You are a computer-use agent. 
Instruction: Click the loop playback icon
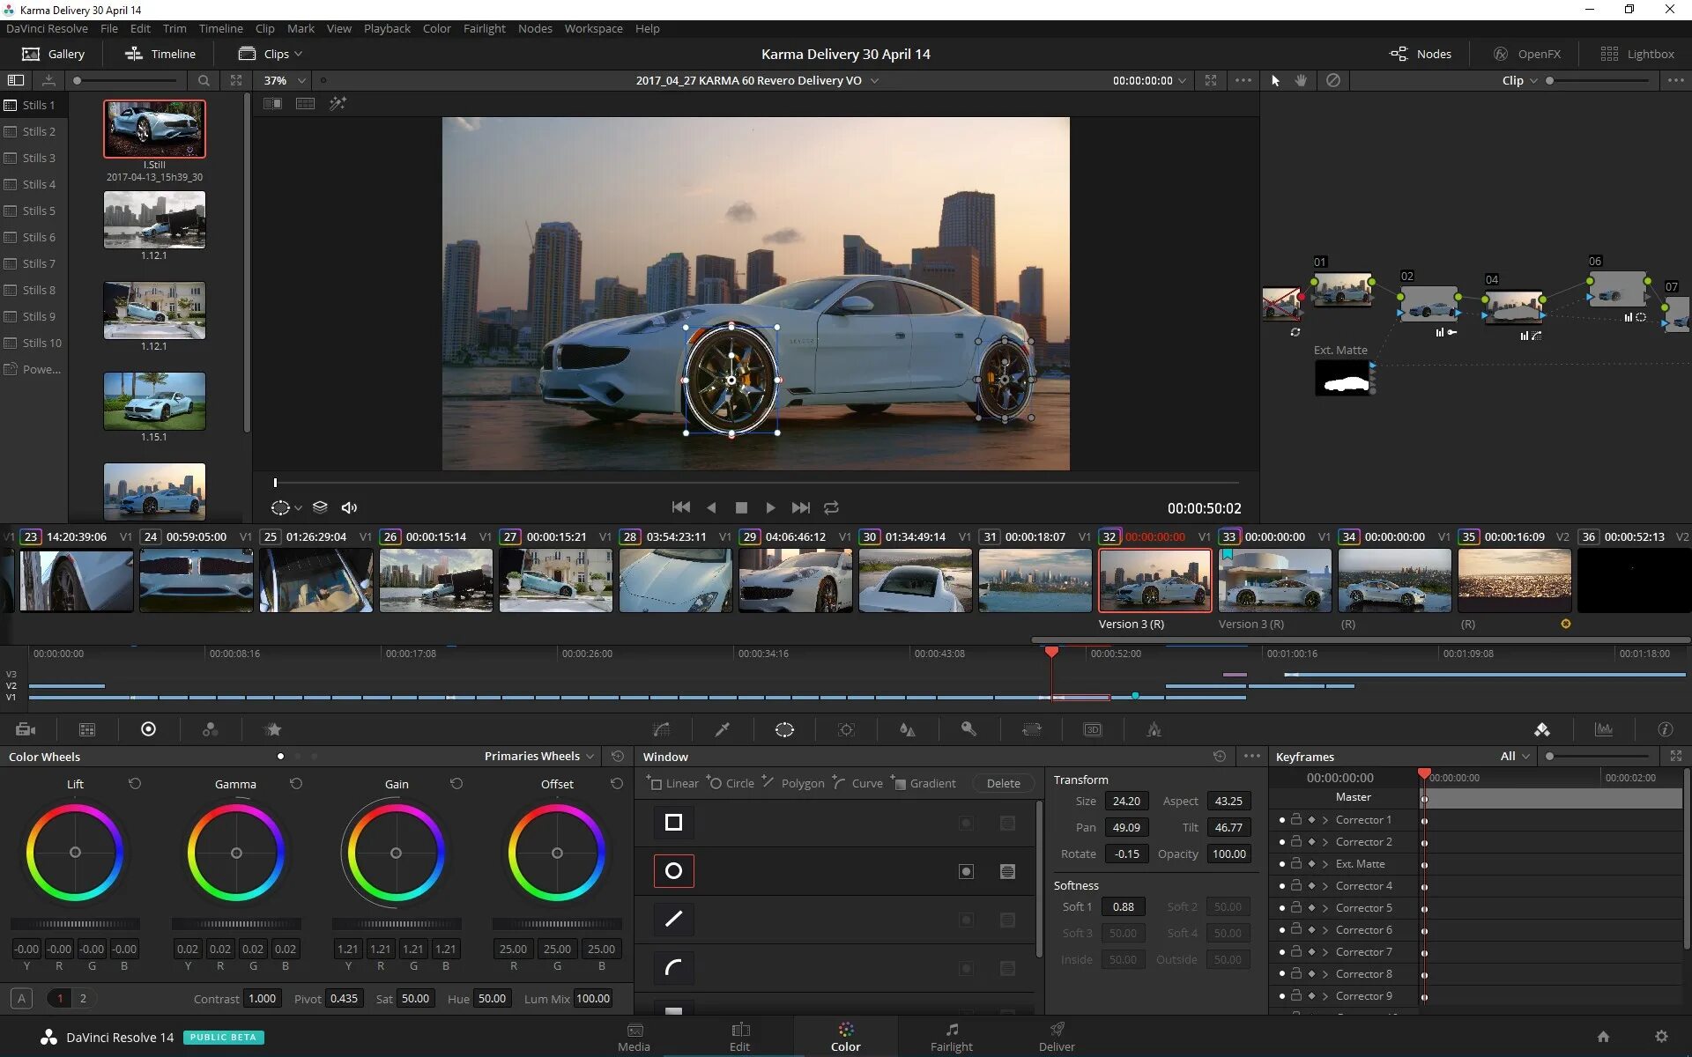tap(831, 507)
